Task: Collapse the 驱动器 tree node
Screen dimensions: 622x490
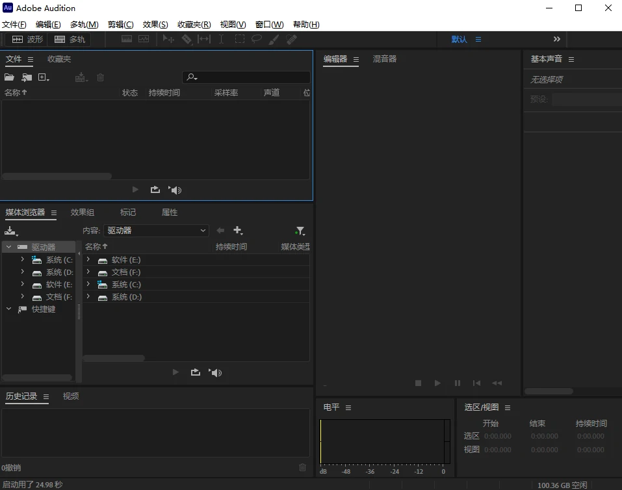Action: (x=8, y=247)
